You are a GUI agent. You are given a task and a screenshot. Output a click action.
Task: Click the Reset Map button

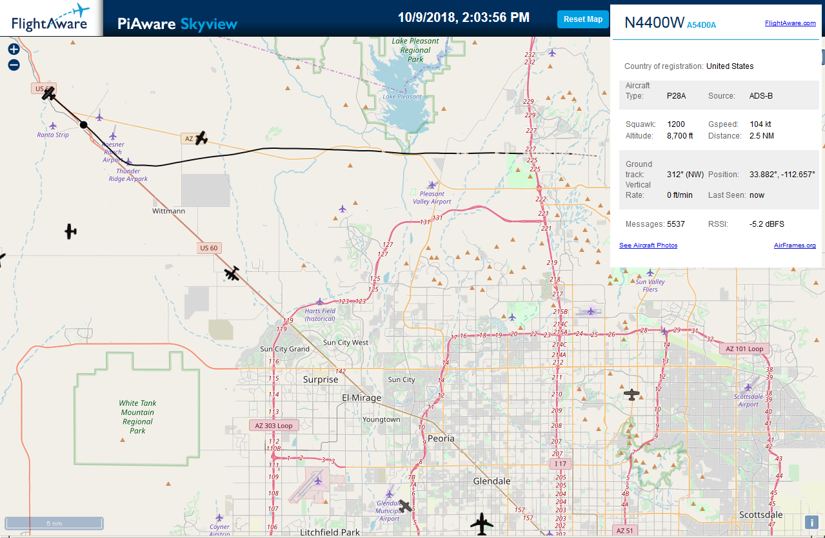tap(583, 19)
